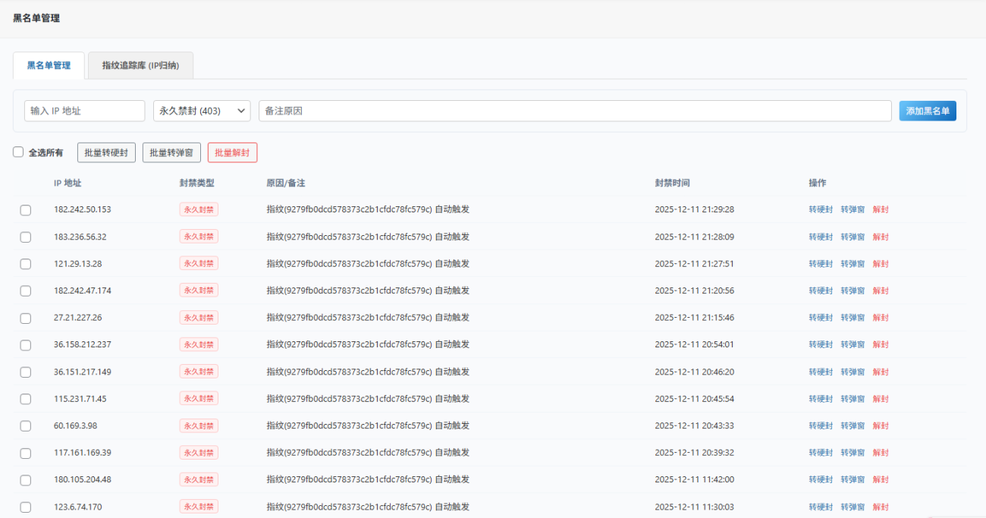点击 180.105.204.48 行的转硬封链接
This screenshot has height=518, width=986.
point(821,479)
